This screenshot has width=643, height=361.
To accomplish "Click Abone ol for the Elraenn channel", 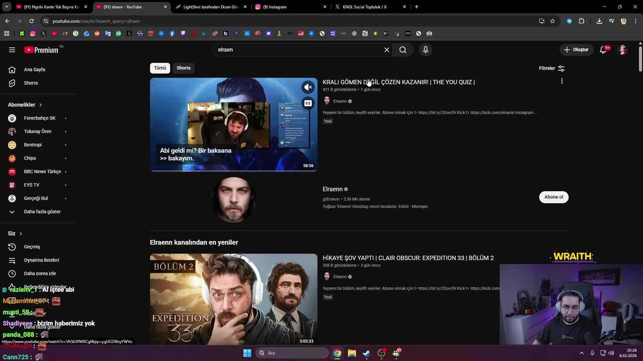I will (554, 197).
